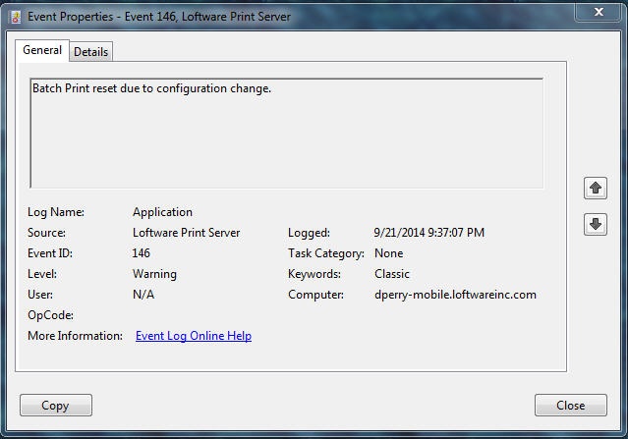Click the Event ID value 146
Viewport: 628px width, 439px height.
[142, 253]
